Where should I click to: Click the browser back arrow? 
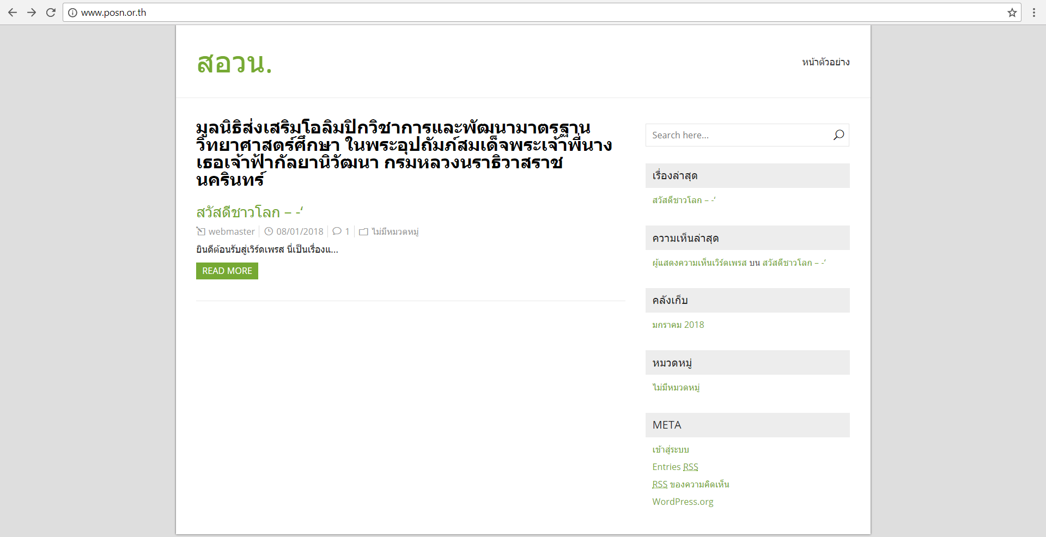[13, 13]
